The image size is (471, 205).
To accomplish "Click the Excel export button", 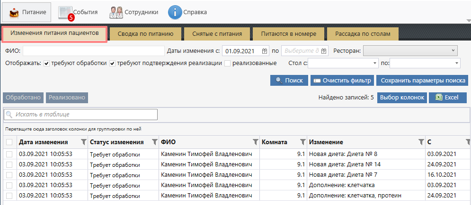I will pos(447,98).
